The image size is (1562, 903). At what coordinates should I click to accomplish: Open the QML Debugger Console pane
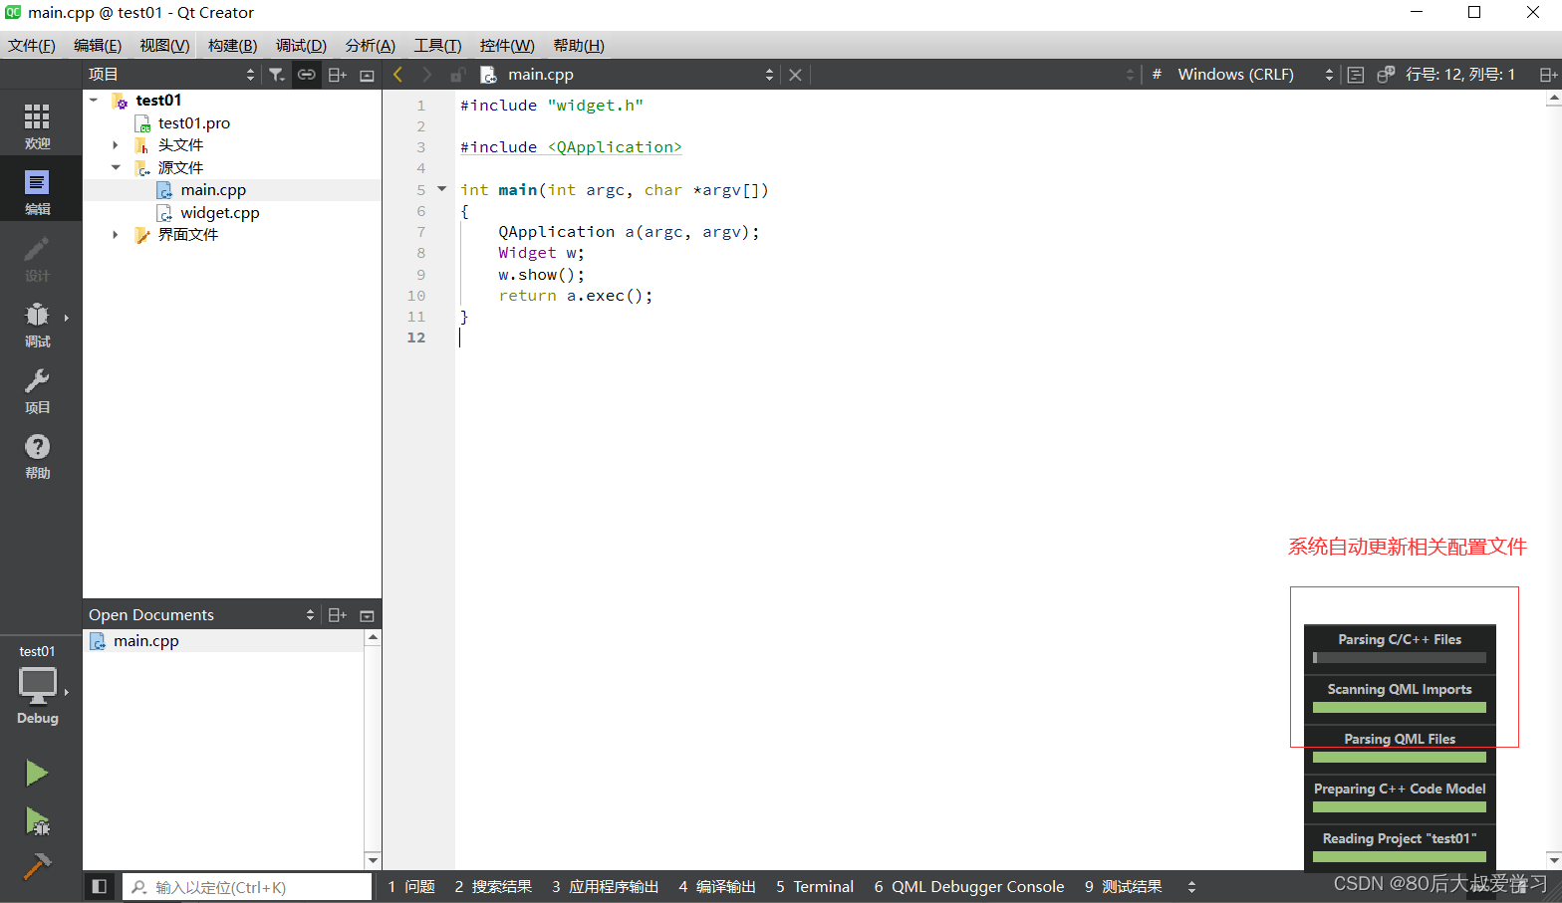(x=969, y=887)
